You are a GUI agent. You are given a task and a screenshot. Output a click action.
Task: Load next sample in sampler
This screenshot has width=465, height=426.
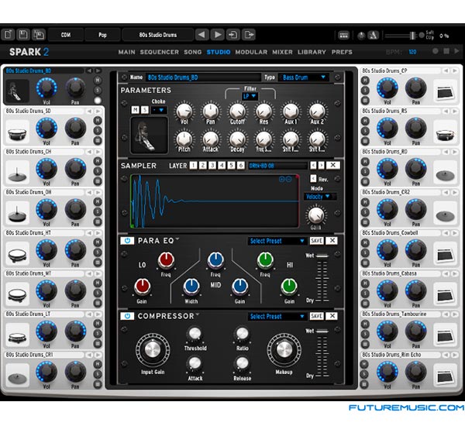click(x=321, y=165)
